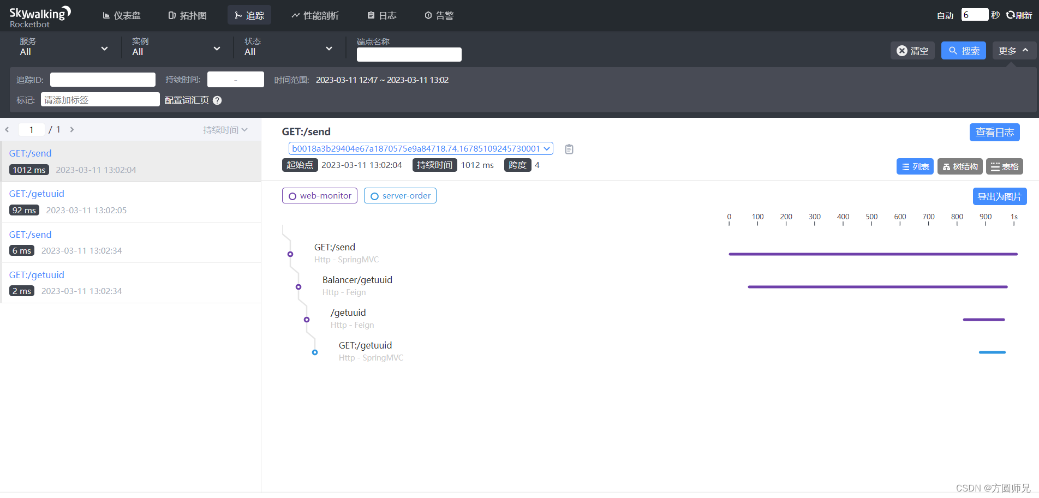Click the 起始点 start time label
This screenshot has height=498, width=1039.
tap(300, 165)
